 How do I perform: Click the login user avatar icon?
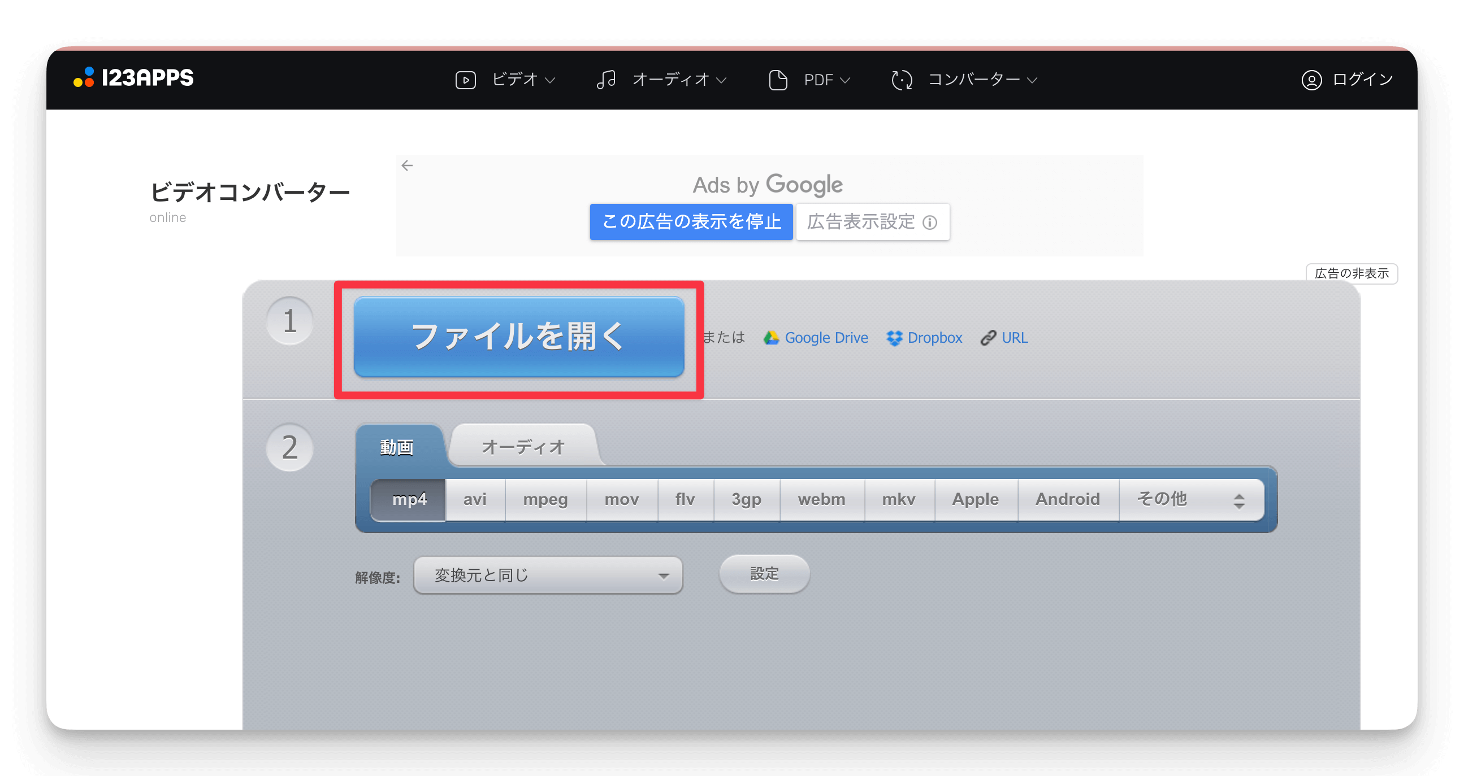[x=1311, y=80]
